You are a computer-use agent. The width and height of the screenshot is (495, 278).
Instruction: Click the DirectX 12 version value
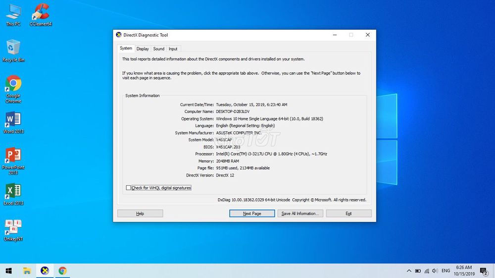click(x=225, y=175)
